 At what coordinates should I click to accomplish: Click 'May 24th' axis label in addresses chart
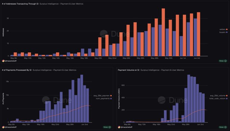(126, 58)
